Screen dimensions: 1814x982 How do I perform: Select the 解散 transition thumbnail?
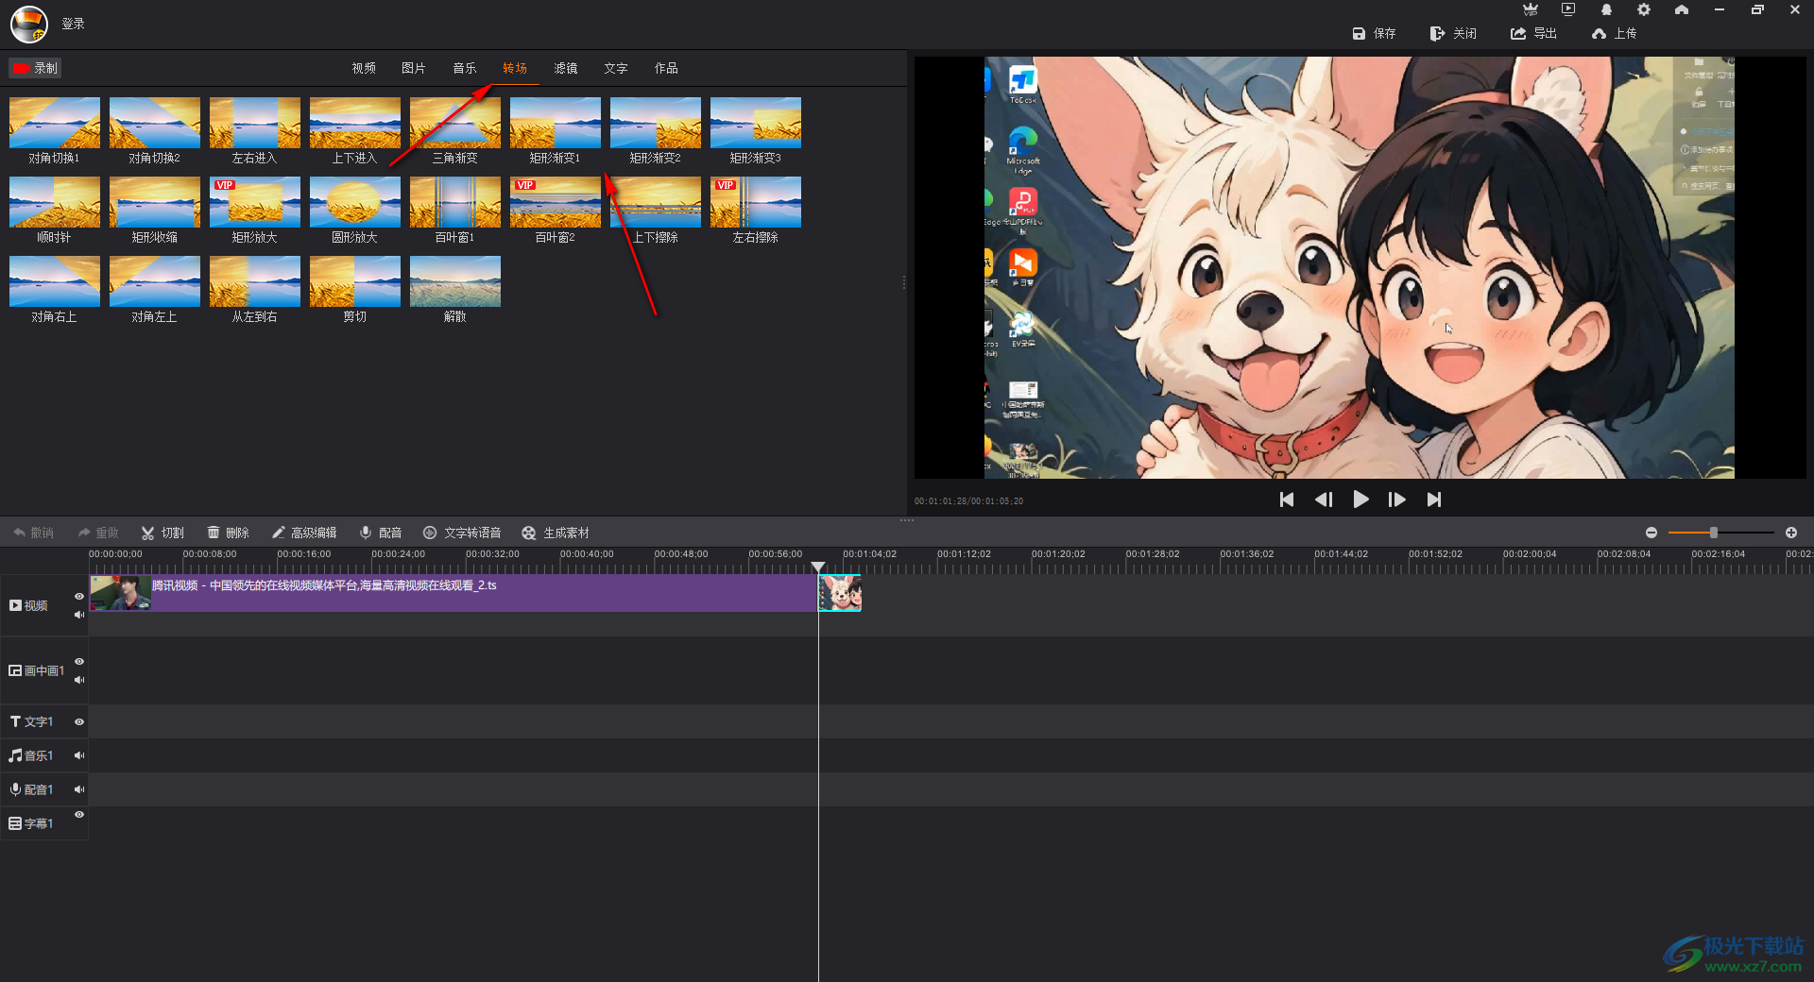pos(455,281)
